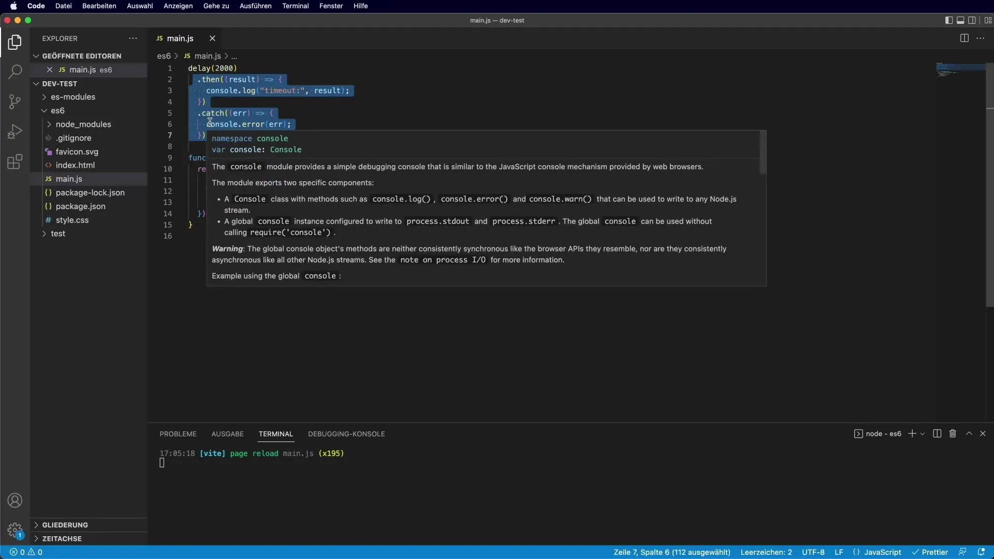Click Prettier status bar item
Image resolution: width=994 pixels, height=559 pixels.
[x=930, y=552]
